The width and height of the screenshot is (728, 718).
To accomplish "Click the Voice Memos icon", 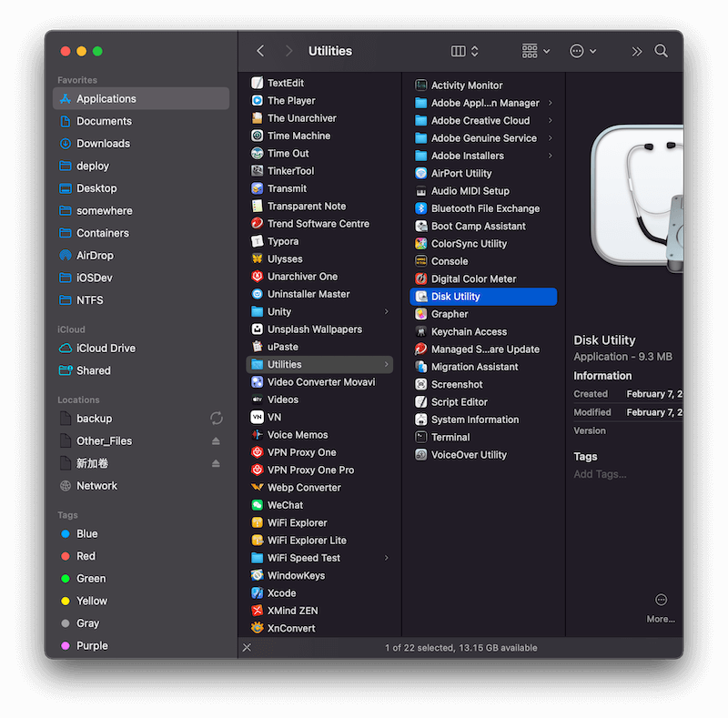I will point(257,435).
